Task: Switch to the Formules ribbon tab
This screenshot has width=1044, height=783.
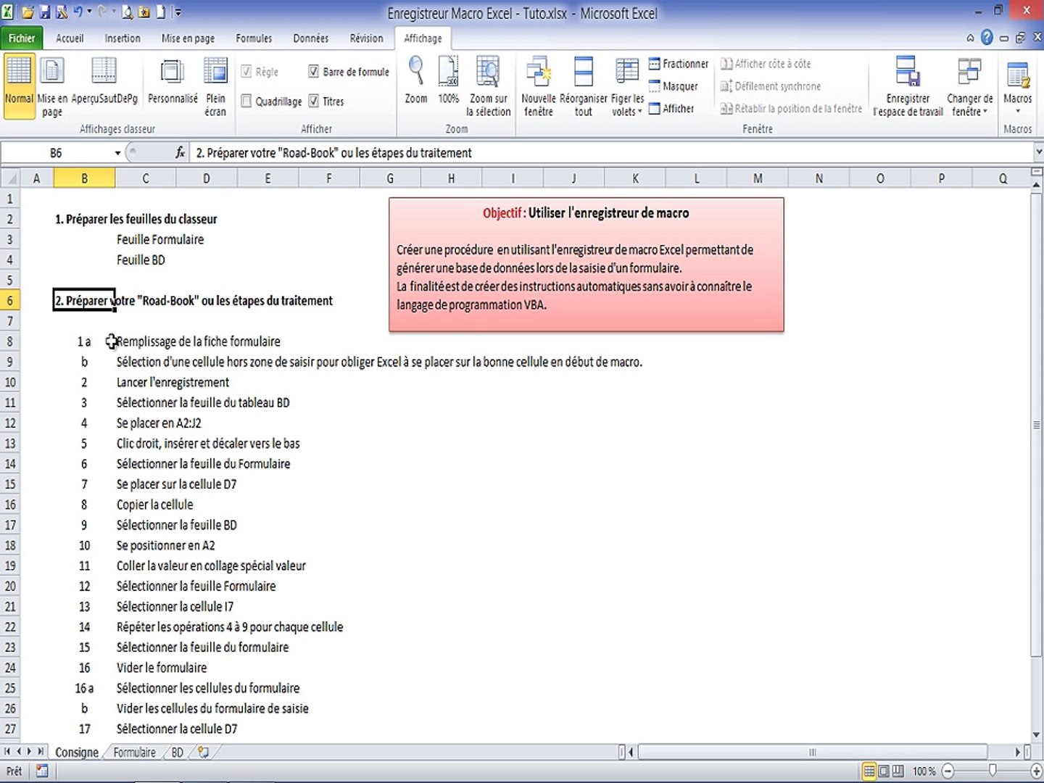Action: pos(254,38)
